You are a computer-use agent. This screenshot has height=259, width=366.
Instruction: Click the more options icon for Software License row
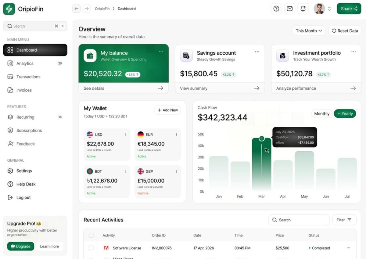[348, 248]
